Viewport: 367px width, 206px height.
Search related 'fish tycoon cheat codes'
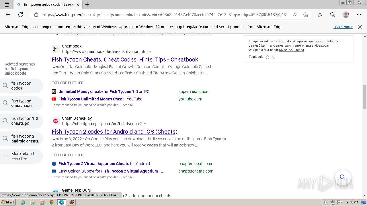pos(22,103)
